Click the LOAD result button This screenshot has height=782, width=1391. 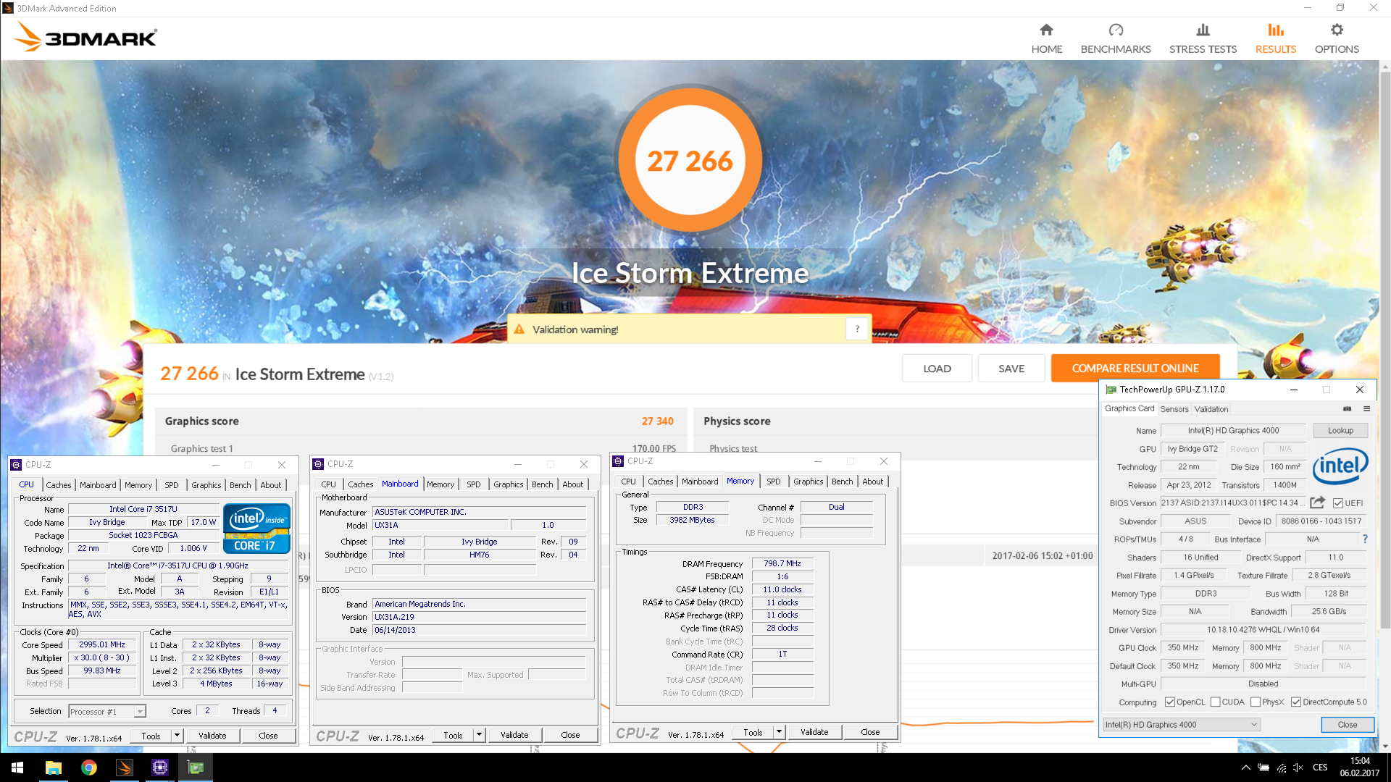pyautogui.click(x=937, y=368)
